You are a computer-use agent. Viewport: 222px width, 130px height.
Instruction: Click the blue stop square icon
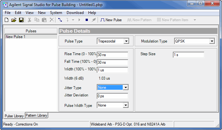point(87,20)
